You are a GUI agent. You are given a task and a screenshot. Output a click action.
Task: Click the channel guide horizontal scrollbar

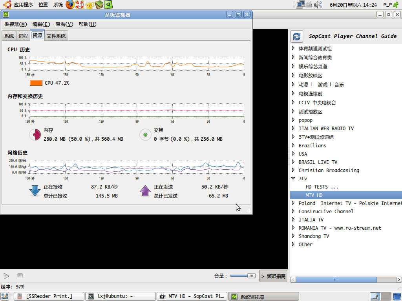pos(336,279)
